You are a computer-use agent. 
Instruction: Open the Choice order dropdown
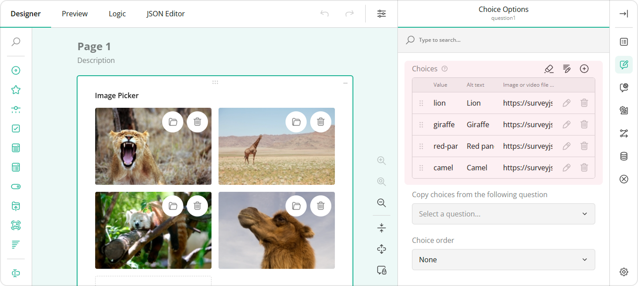coord(503,260)
